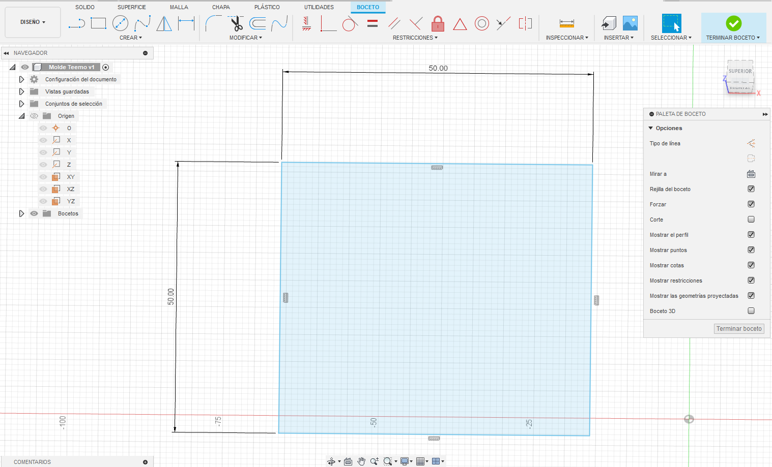The image size is (772, 467).
Task: Expand the Bocetos folder
Action: click(21, 213)
